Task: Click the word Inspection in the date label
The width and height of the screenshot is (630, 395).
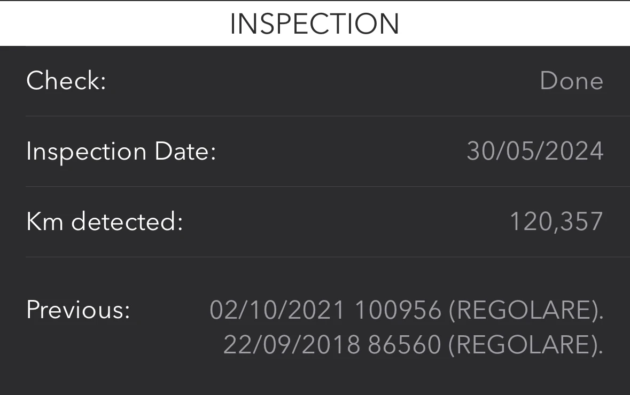Action: coord(86,152)
